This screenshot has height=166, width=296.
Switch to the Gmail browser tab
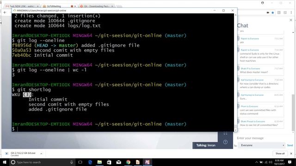(x=22, y=6)
